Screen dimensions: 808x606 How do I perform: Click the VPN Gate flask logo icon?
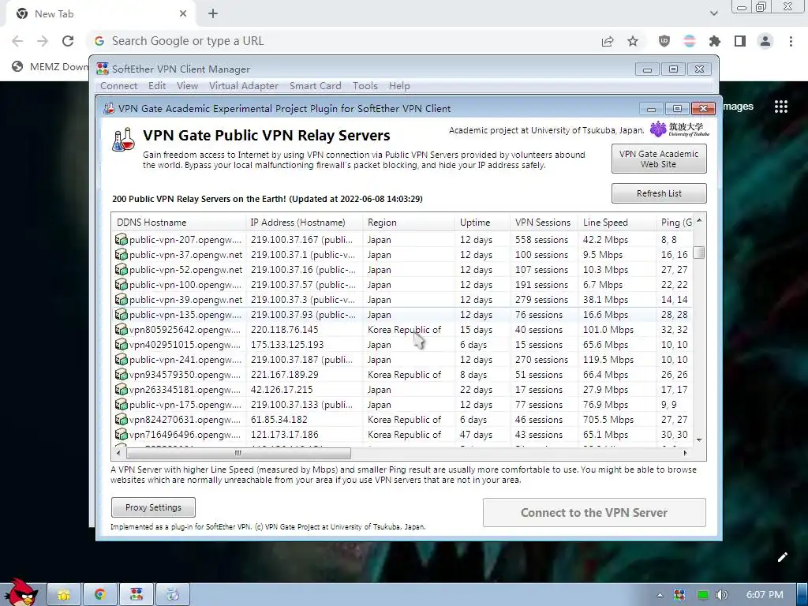tap(124, 140)
